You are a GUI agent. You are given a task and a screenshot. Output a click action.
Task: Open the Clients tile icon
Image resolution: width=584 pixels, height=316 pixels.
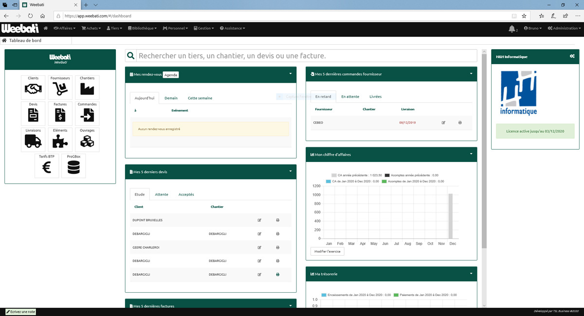pos(33,89)
